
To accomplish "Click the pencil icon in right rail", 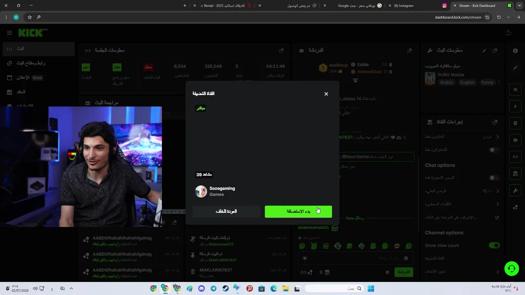I will point(515,68).
